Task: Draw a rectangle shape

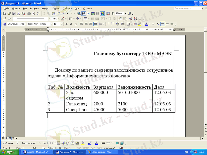Action: (x=49, y=143)
